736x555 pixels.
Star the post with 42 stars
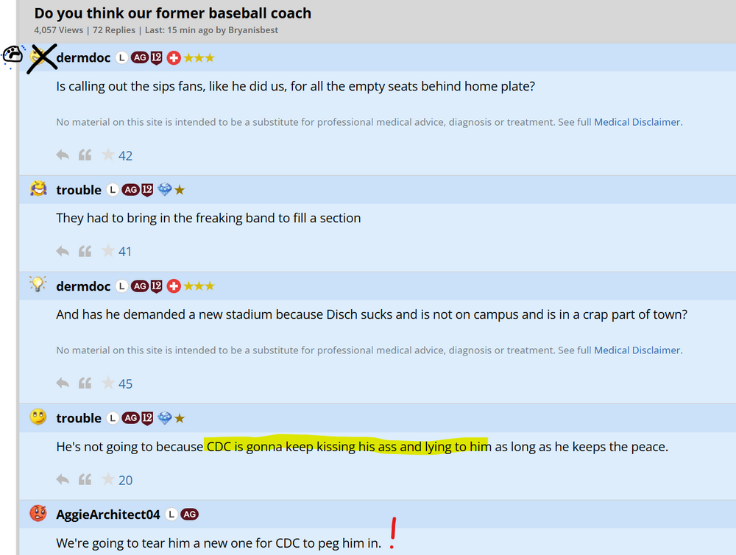pos(108,155)
